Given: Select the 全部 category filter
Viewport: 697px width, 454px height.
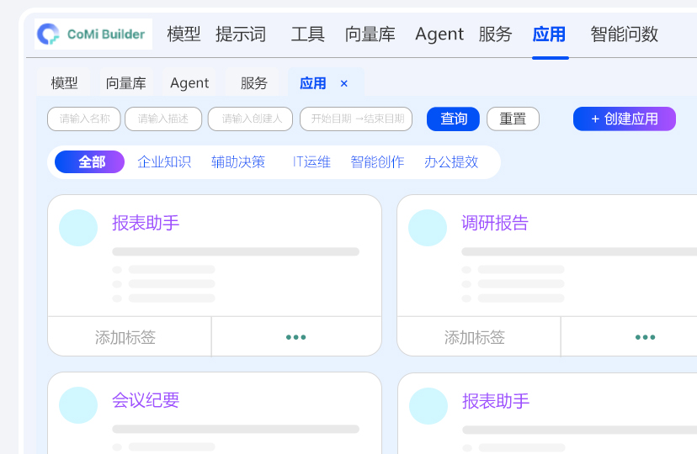Looking at the screenshot, I should [90, 162].
